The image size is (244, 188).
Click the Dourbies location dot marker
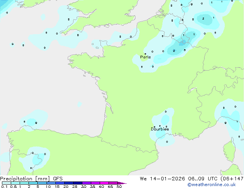160,126
